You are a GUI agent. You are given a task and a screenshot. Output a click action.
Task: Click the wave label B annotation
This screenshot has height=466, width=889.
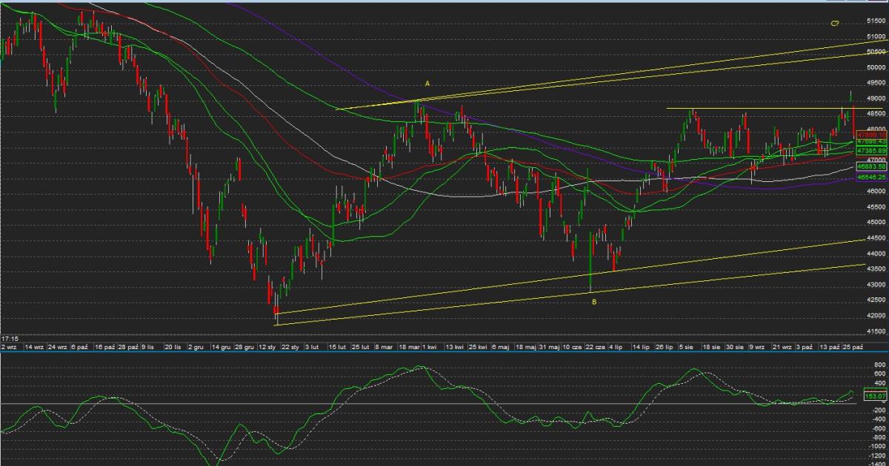click(x=593, y=302)
